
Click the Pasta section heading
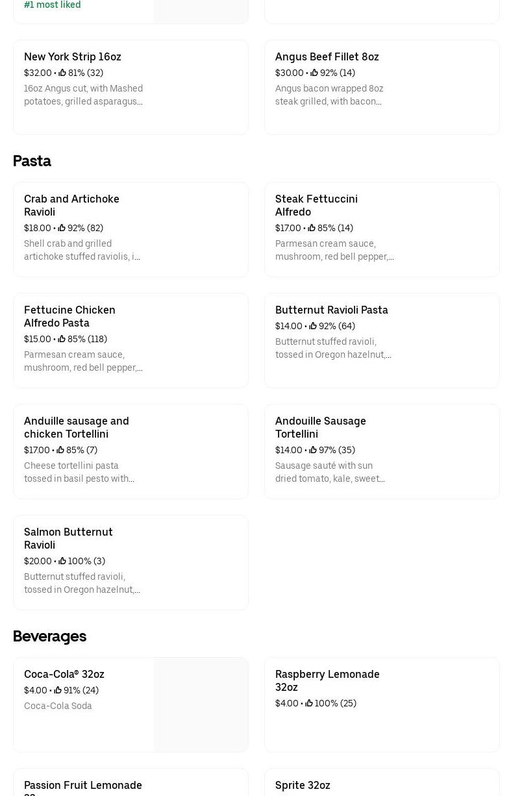[32, 161]
